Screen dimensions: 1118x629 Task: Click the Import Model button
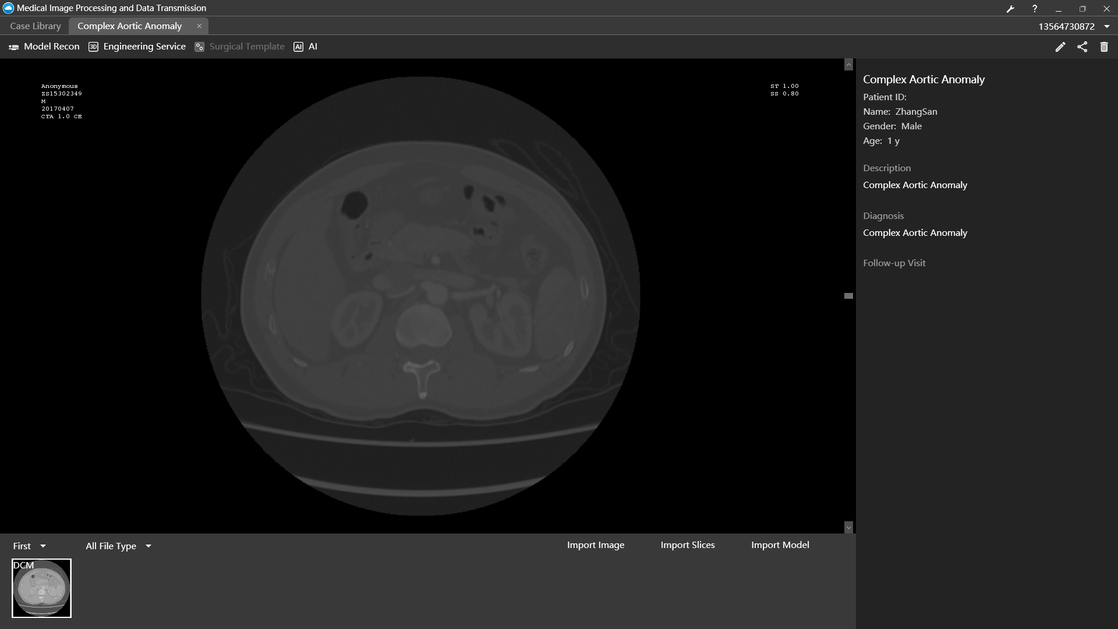(x=780, y=545)
